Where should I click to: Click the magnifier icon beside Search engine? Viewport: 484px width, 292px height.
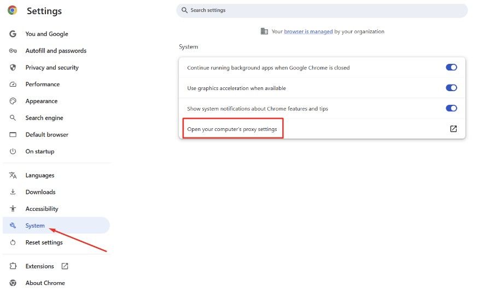click(13, 118)
